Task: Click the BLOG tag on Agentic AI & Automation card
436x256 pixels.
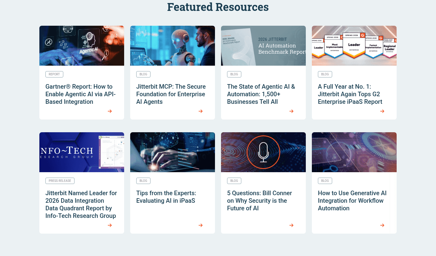Action: 234,74
